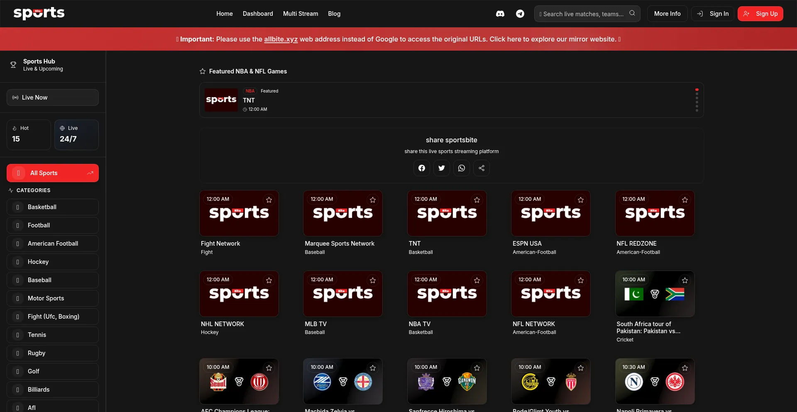Click the generic share icon
Screen dimensions: 797x412
tap(482, 168)
